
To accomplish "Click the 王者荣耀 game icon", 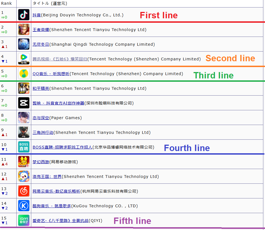I will tap(24, 29).
